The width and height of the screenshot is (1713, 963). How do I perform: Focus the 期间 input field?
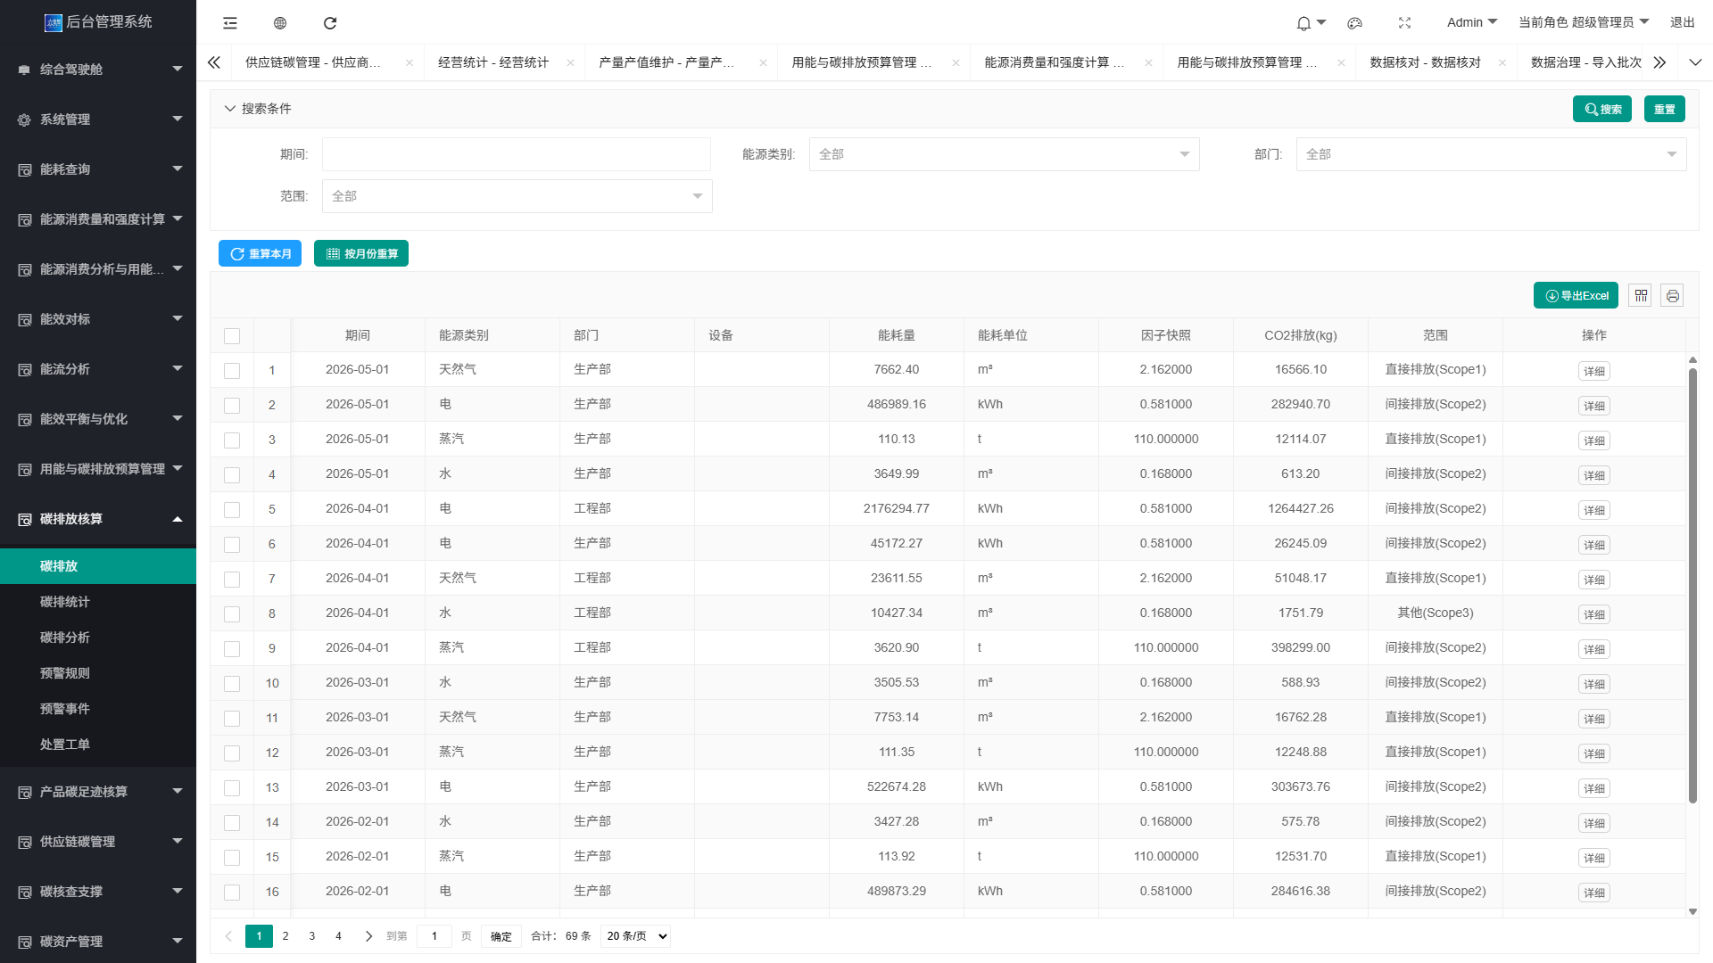pos(516,154)
